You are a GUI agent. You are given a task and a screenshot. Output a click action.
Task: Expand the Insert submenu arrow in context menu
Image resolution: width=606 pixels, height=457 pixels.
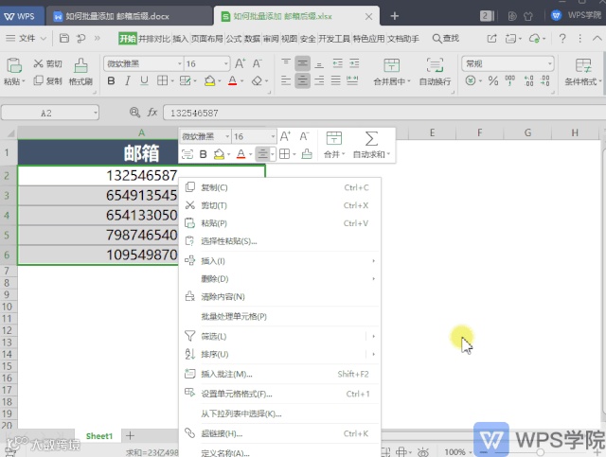point(373,261)
